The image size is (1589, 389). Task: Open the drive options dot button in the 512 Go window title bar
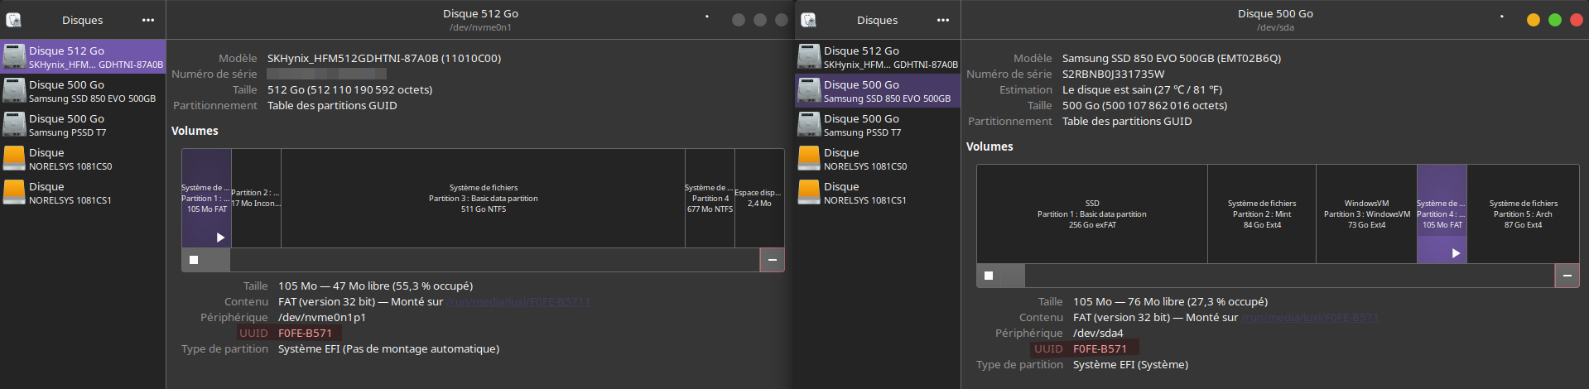[706, 17]
